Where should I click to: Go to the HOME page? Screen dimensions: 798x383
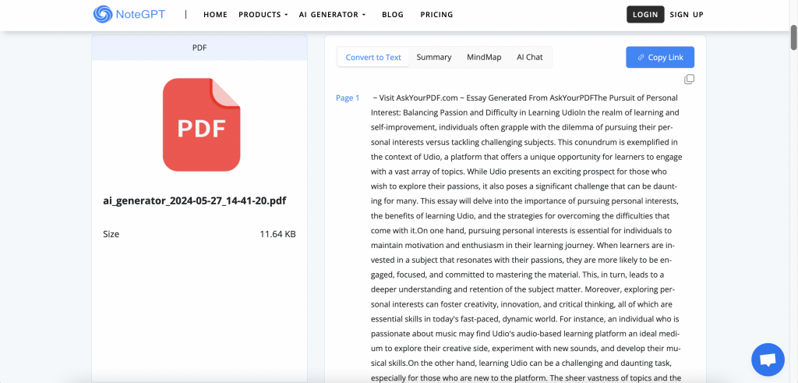pyautogui.click(x=215, y=15)
